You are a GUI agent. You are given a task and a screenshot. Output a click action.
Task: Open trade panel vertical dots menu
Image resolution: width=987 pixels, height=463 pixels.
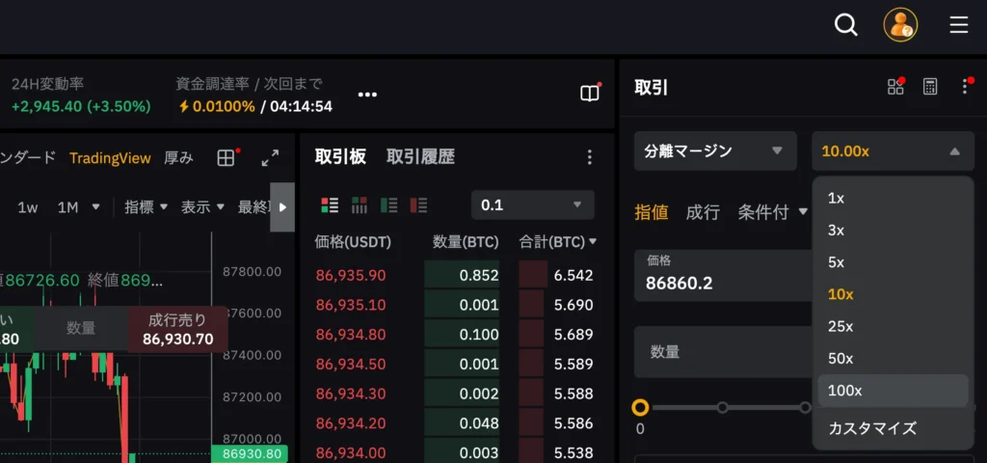pyautogui.click(x=964, y=87)
